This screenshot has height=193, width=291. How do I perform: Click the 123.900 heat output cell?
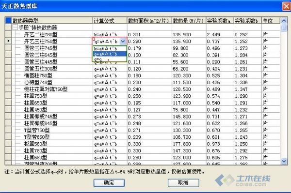(x=189, y=96)
